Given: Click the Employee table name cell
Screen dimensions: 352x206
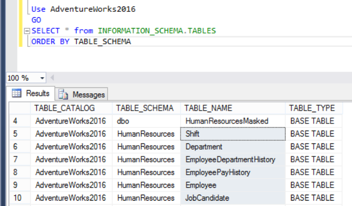Looking at the screenshot, I should 233,185.
